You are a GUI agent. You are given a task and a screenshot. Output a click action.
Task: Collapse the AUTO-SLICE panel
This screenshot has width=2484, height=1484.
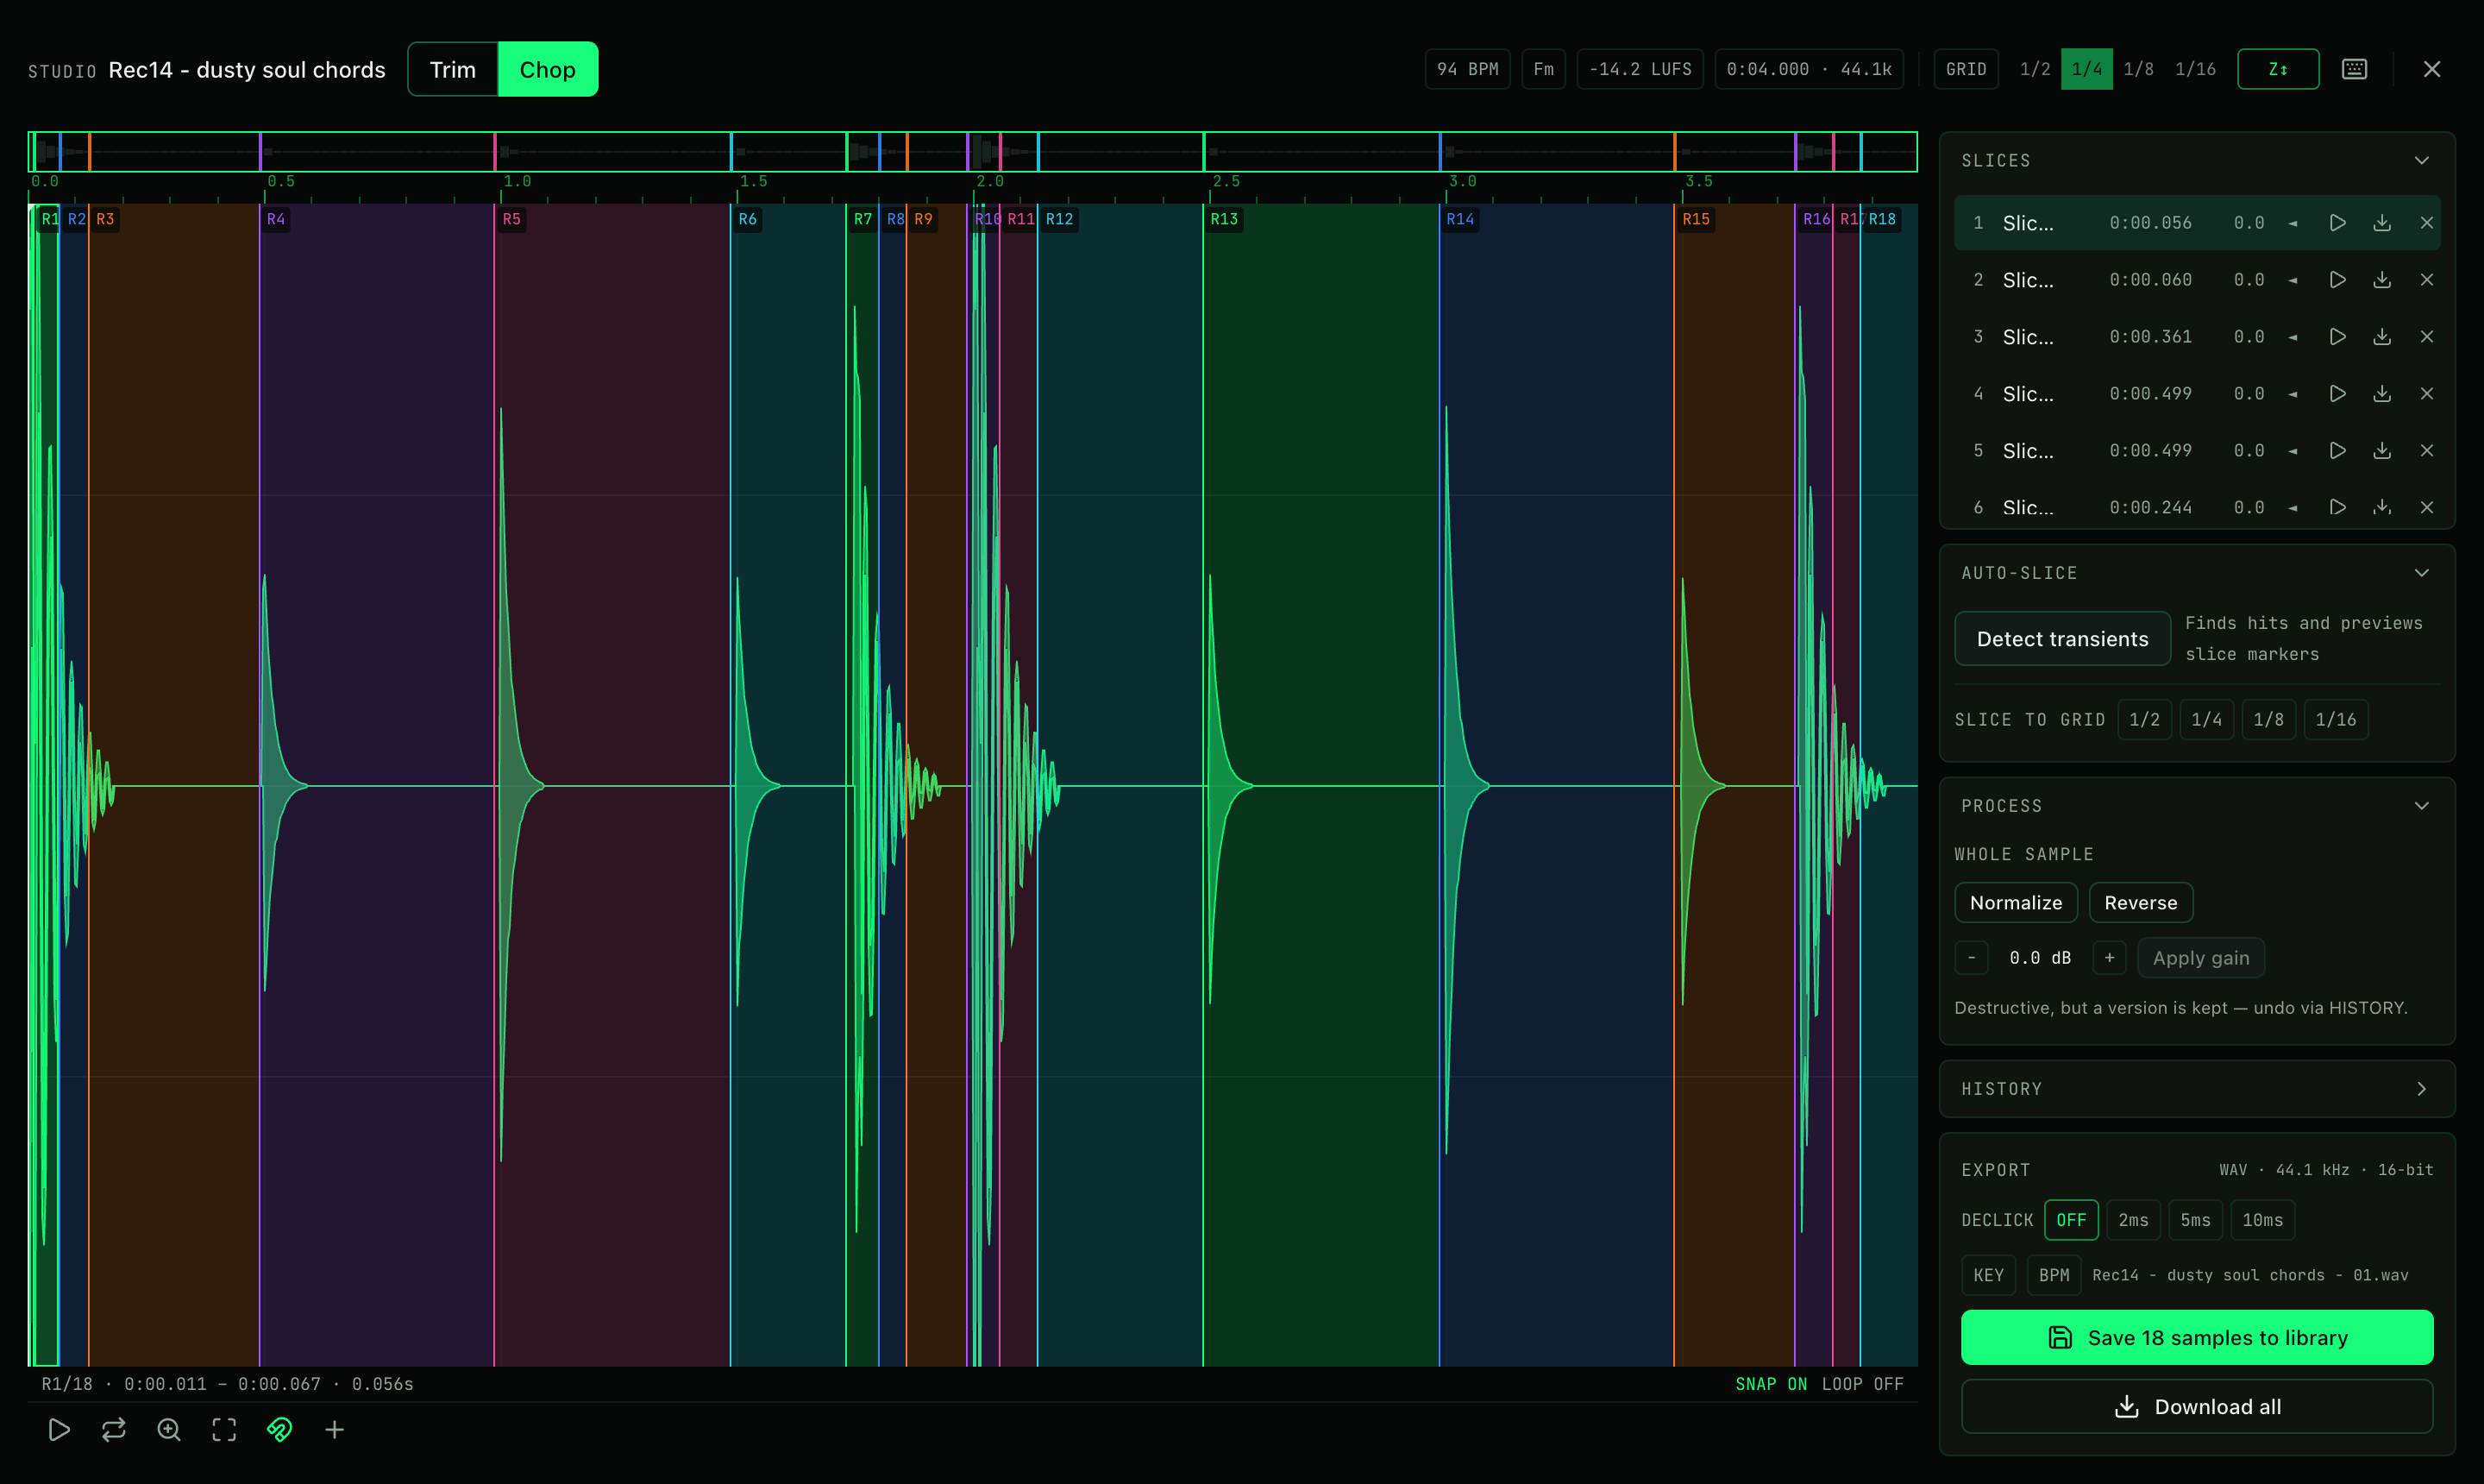[x=2421, y=573]
